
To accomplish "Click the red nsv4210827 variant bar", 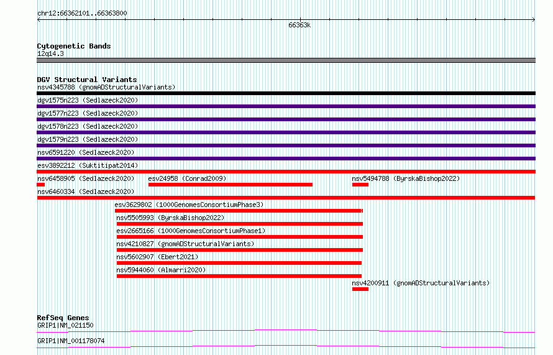I will [x=240, y=250].
